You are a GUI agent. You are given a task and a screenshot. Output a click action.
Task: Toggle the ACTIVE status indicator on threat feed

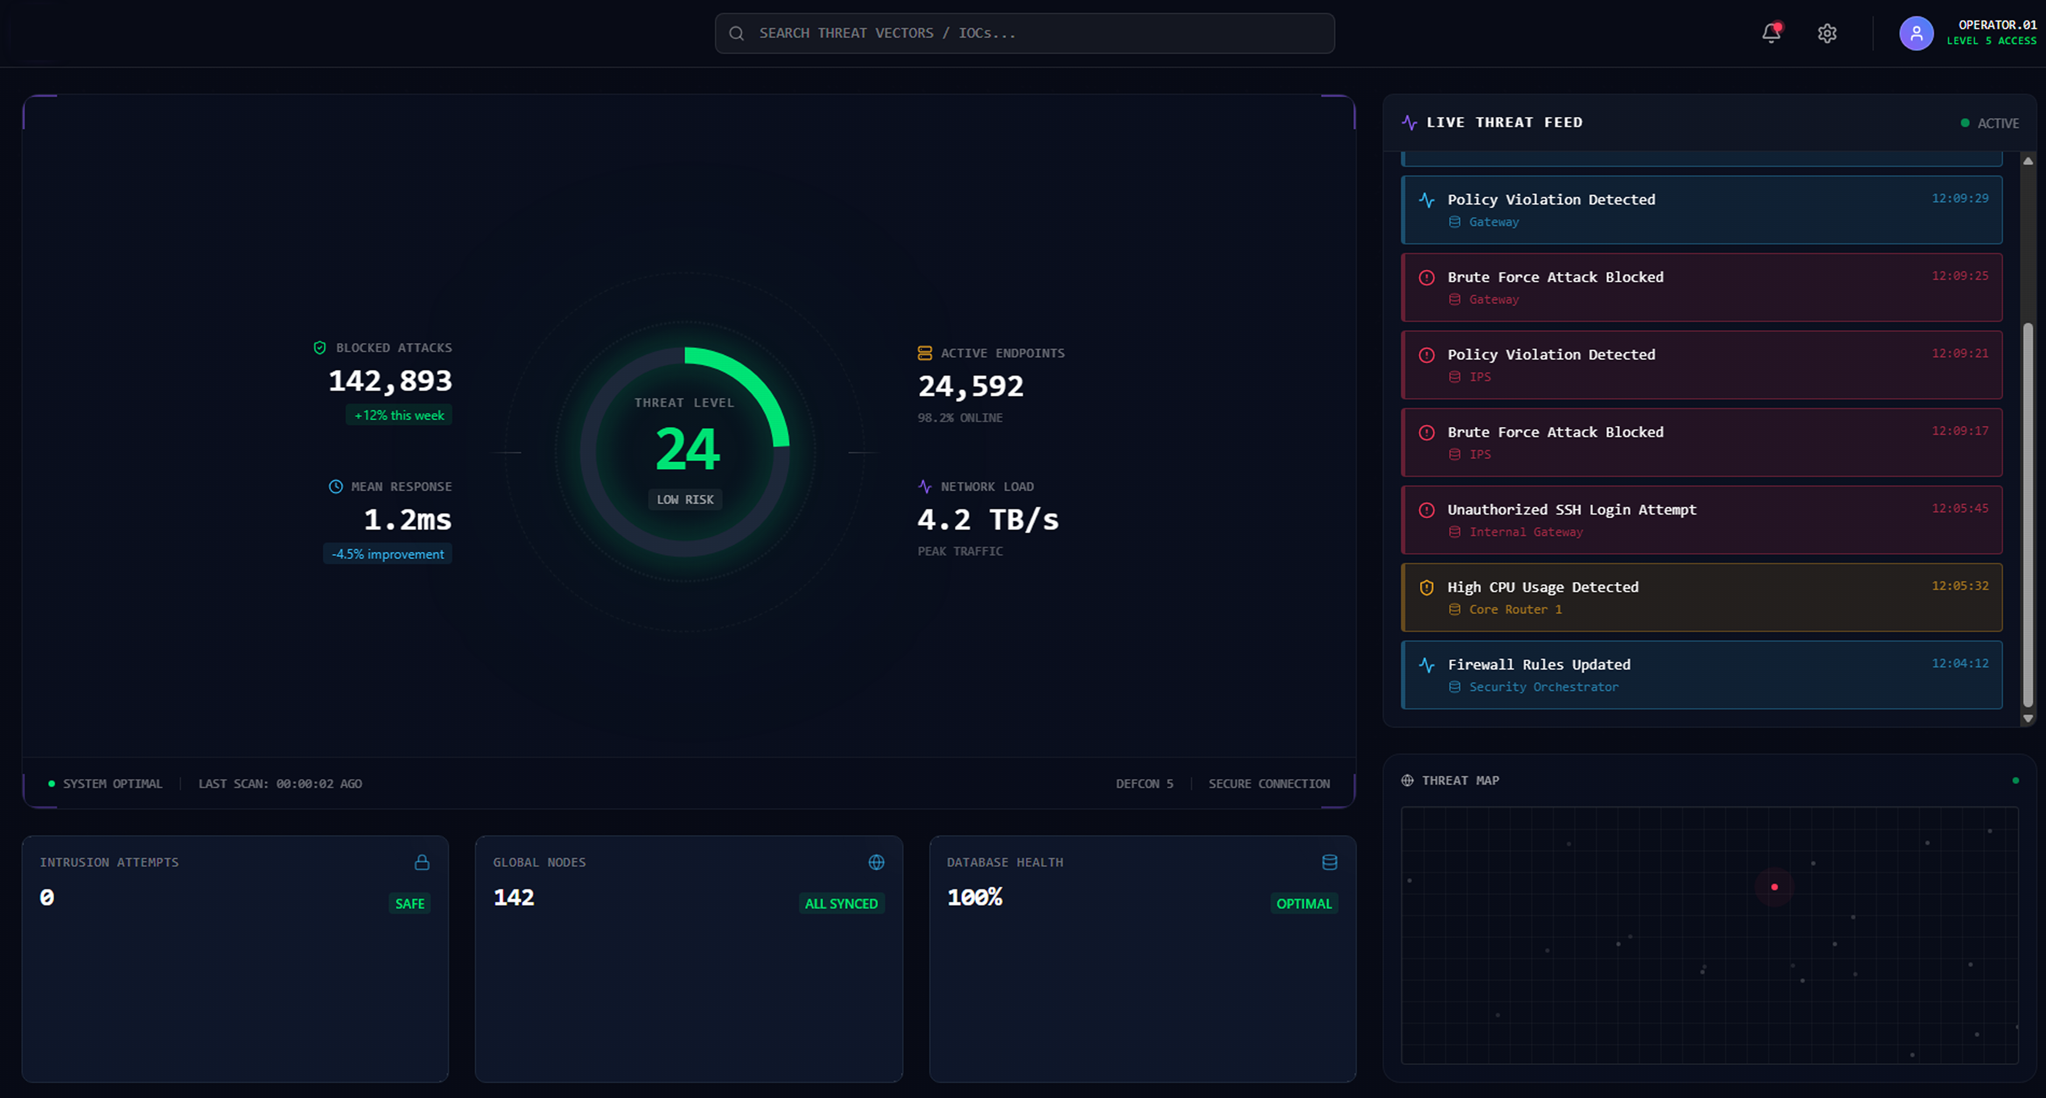pos(1966,123)
